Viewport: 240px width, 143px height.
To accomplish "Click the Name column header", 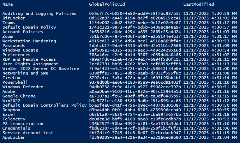I will 7,4.
